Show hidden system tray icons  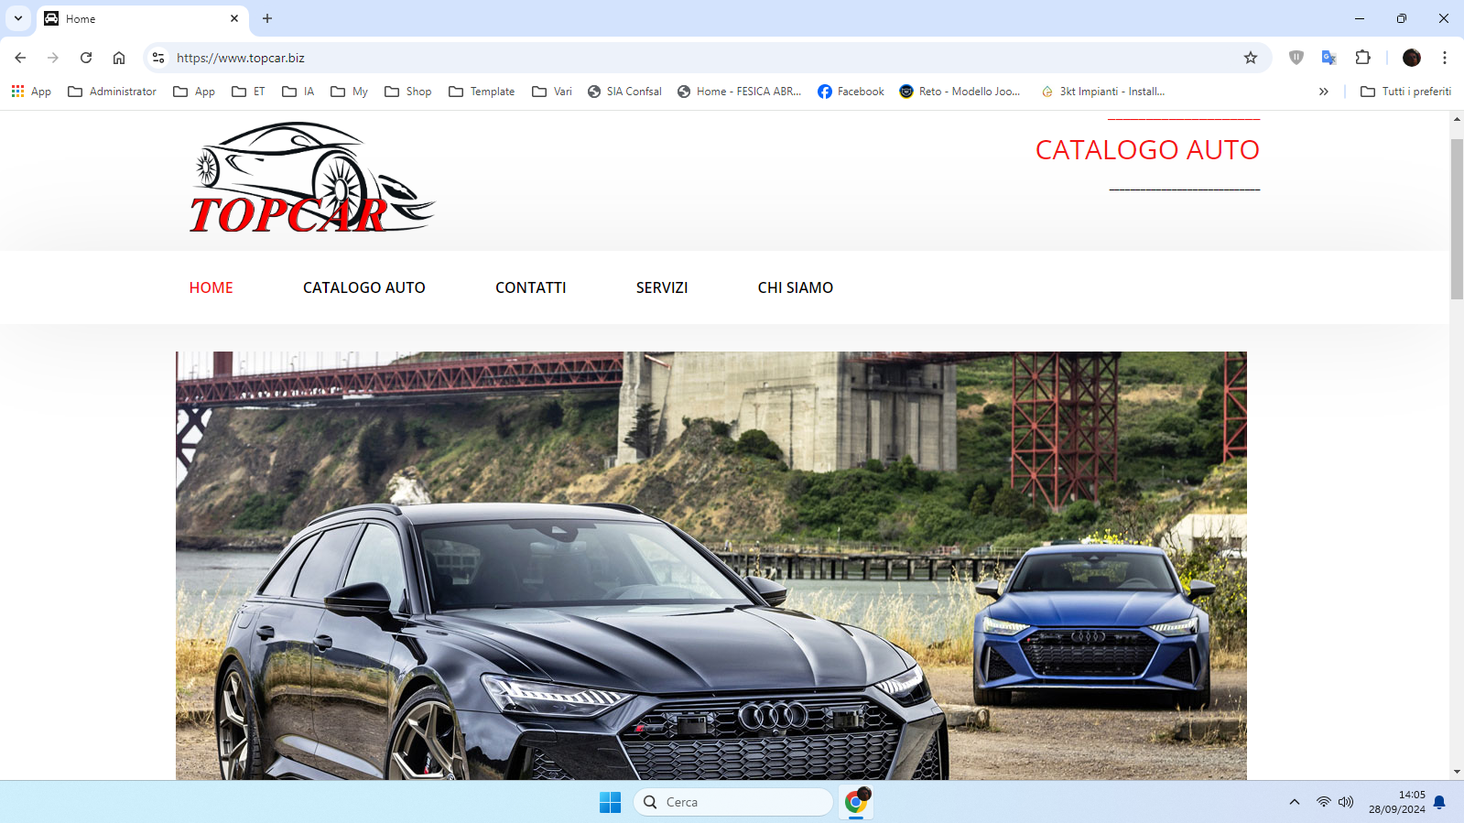[x=1294, y=802]
